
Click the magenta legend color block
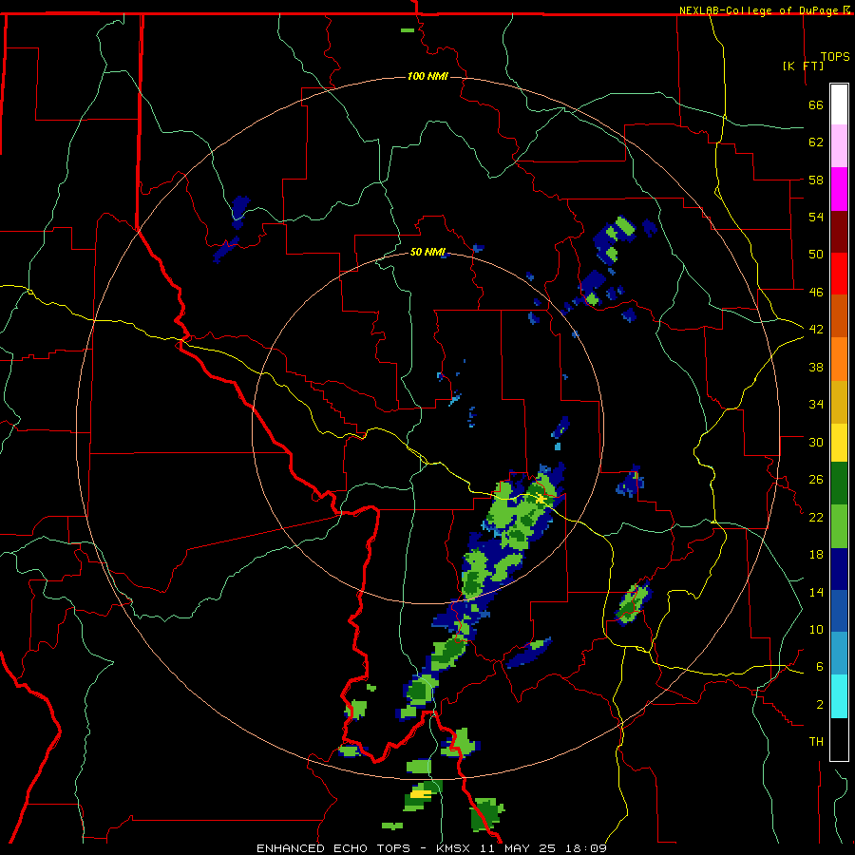[x=839, y=189]
